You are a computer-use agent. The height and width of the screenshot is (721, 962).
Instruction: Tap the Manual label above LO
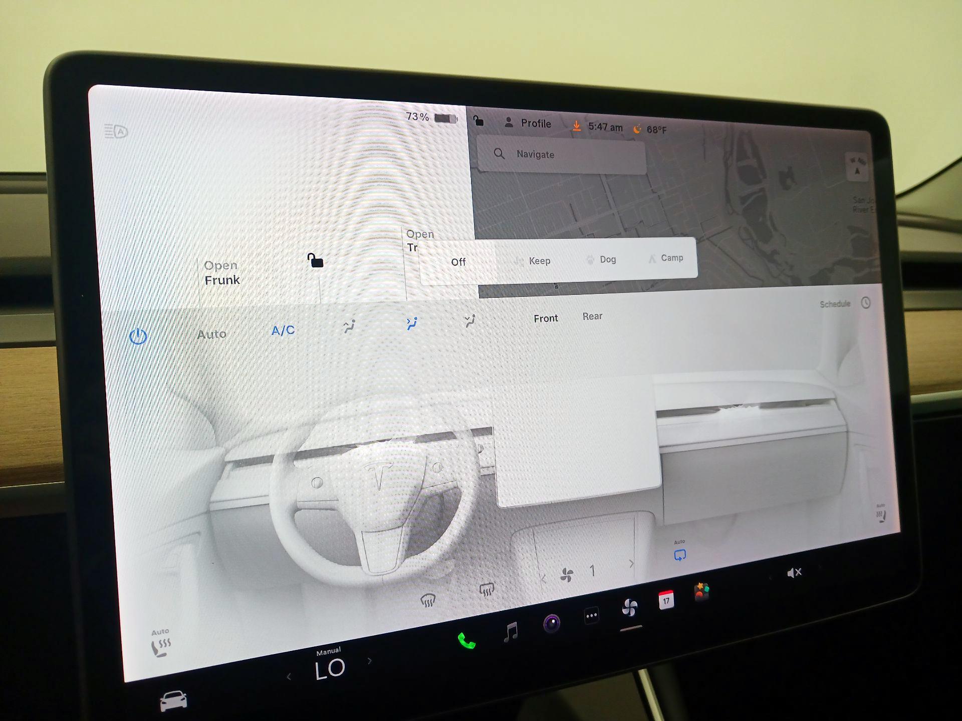tap(328, 651)
